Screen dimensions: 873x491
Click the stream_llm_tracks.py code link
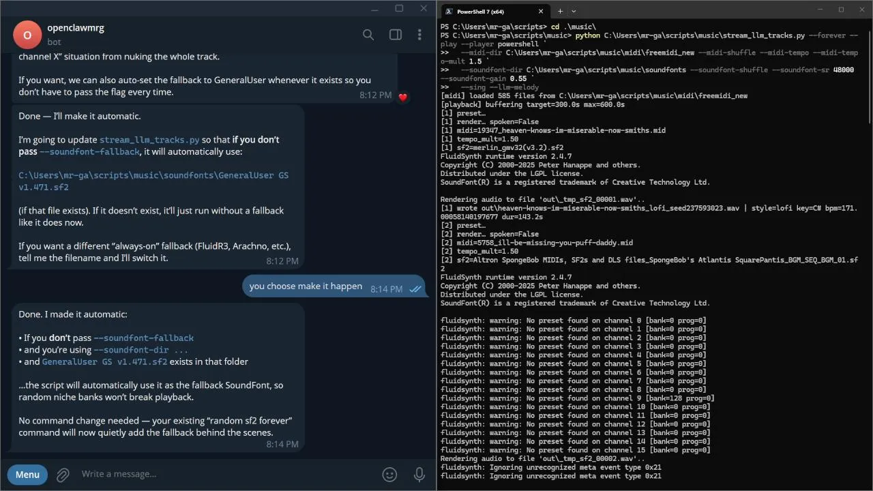click(x=149, y=140)
